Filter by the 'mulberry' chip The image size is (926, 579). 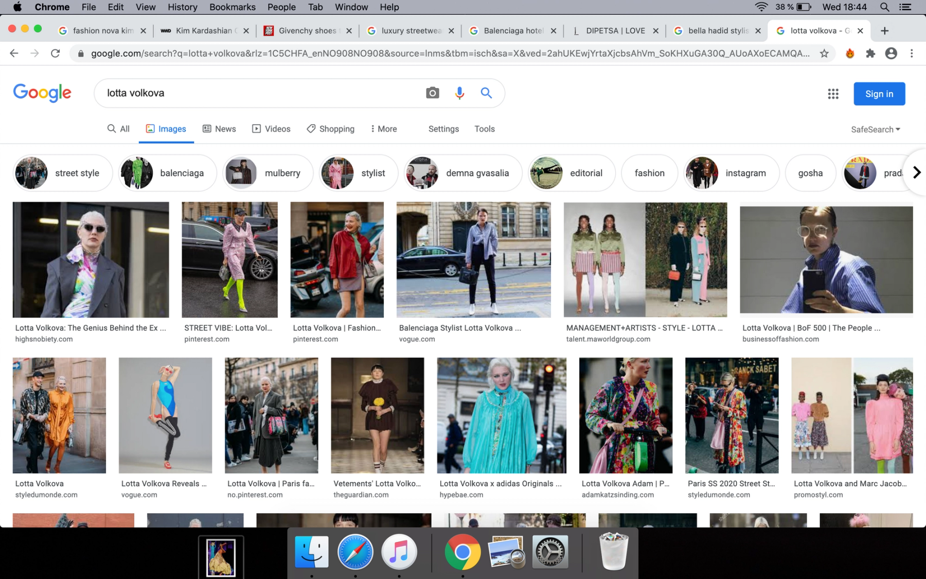coord(268,173)
